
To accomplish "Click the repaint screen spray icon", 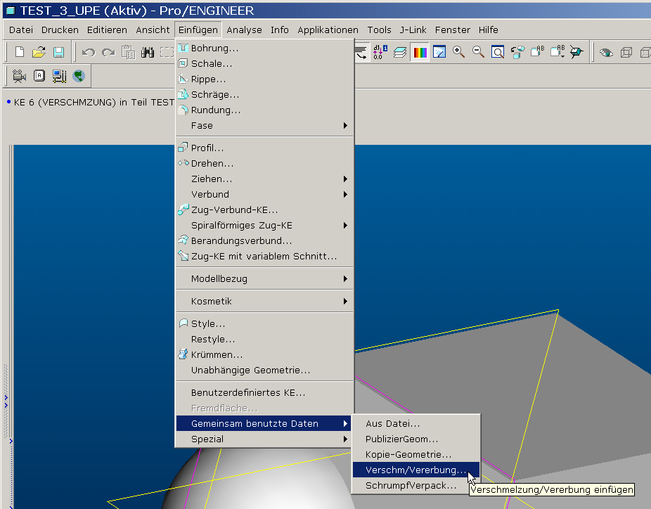I will (439, 52).
